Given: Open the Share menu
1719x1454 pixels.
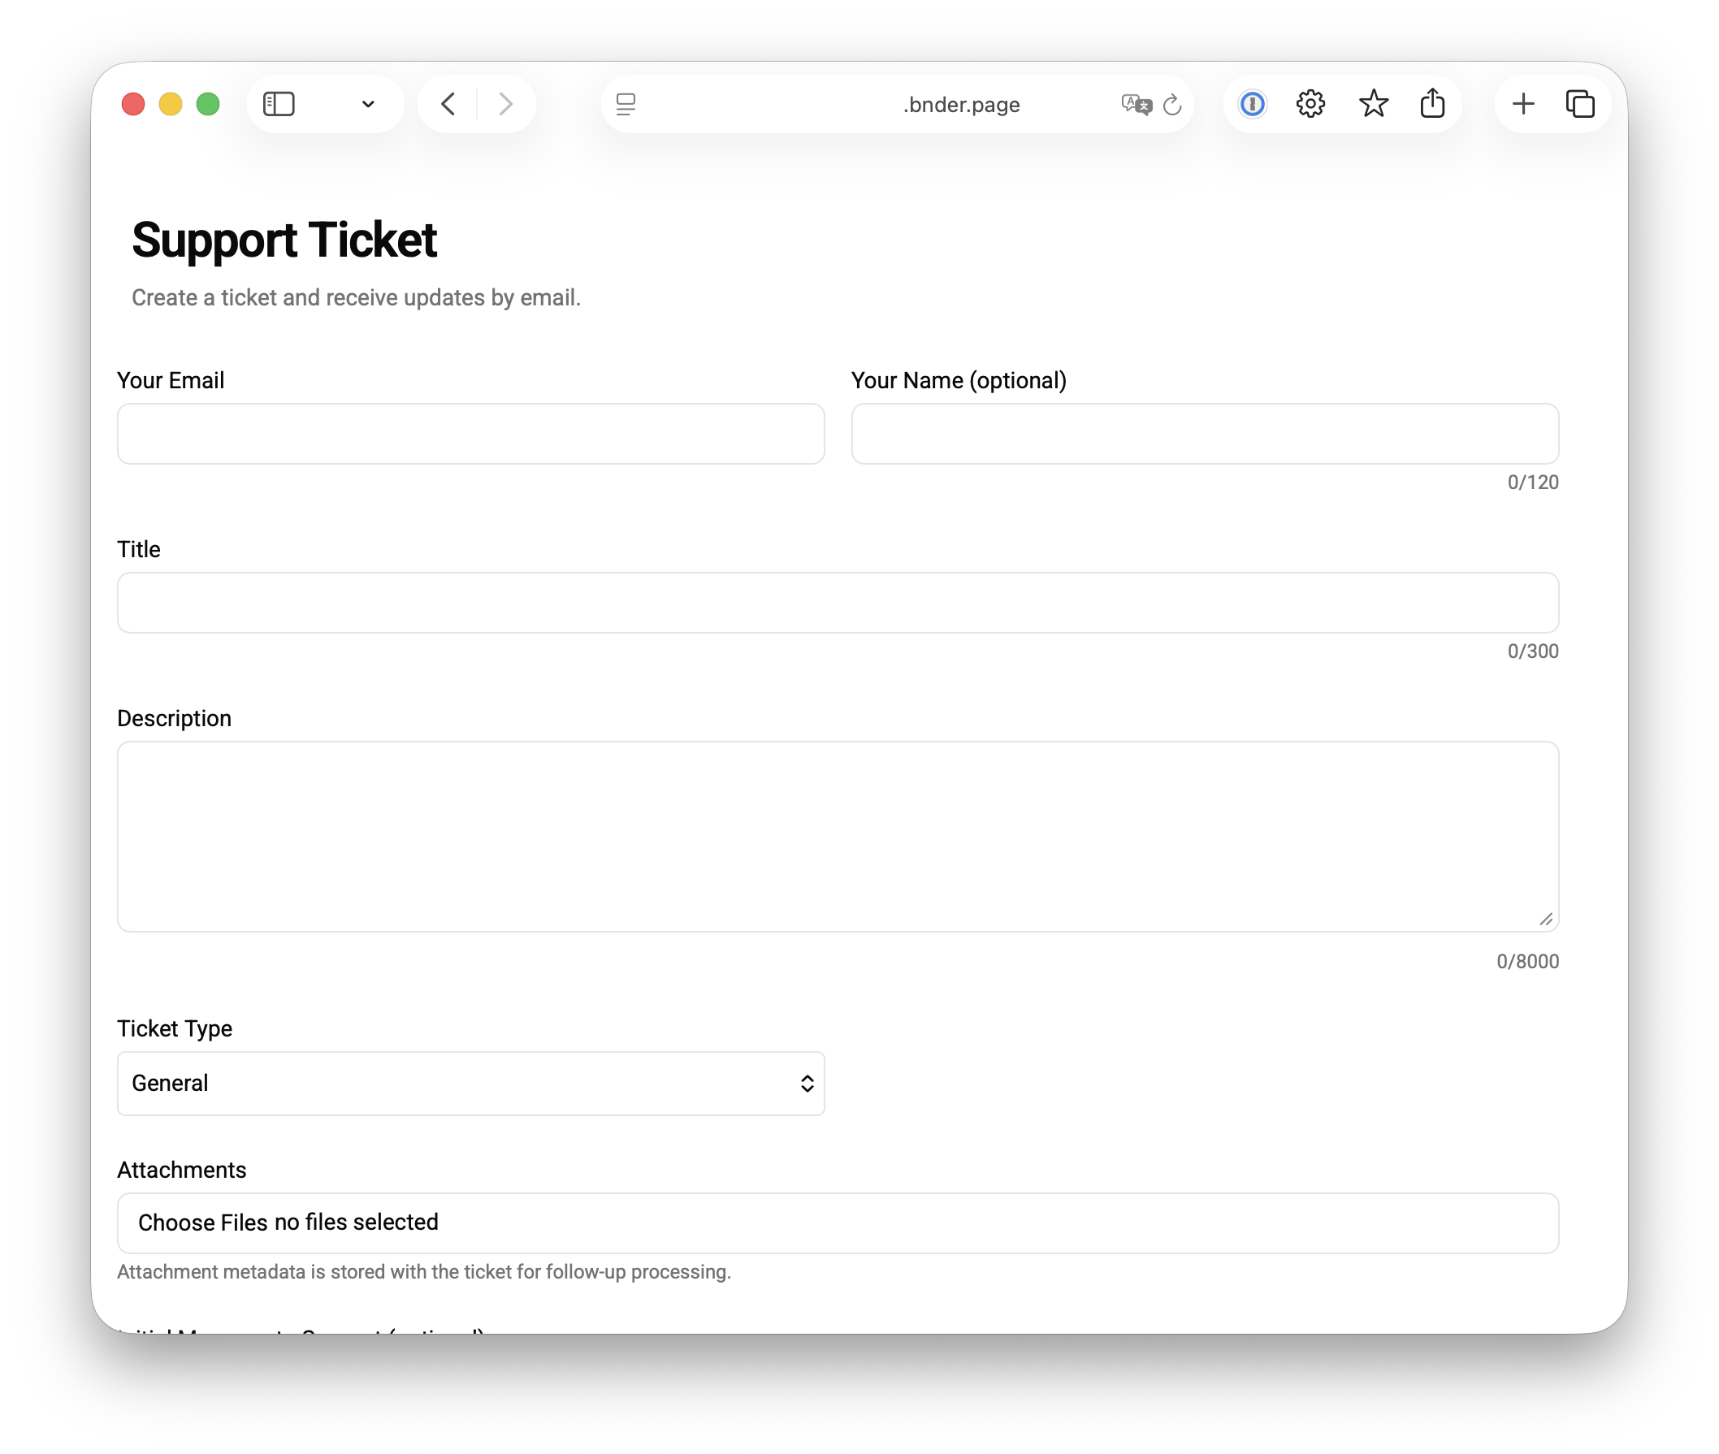Looking at the screenshot, I should coord(1434,104).
